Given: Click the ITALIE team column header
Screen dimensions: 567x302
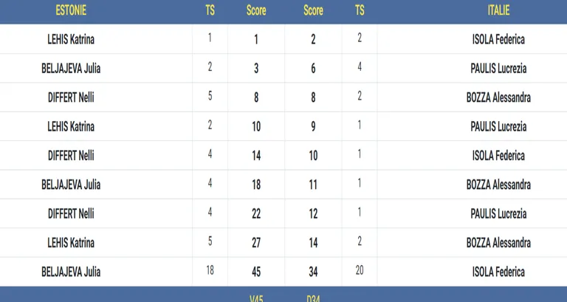Looking at the screenshot, I should [498, 10].
